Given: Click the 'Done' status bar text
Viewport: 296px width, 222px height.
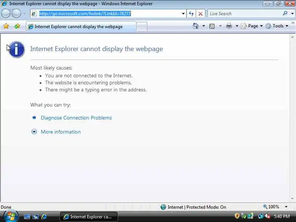Looking at the screenshot, I should point(6,207).
